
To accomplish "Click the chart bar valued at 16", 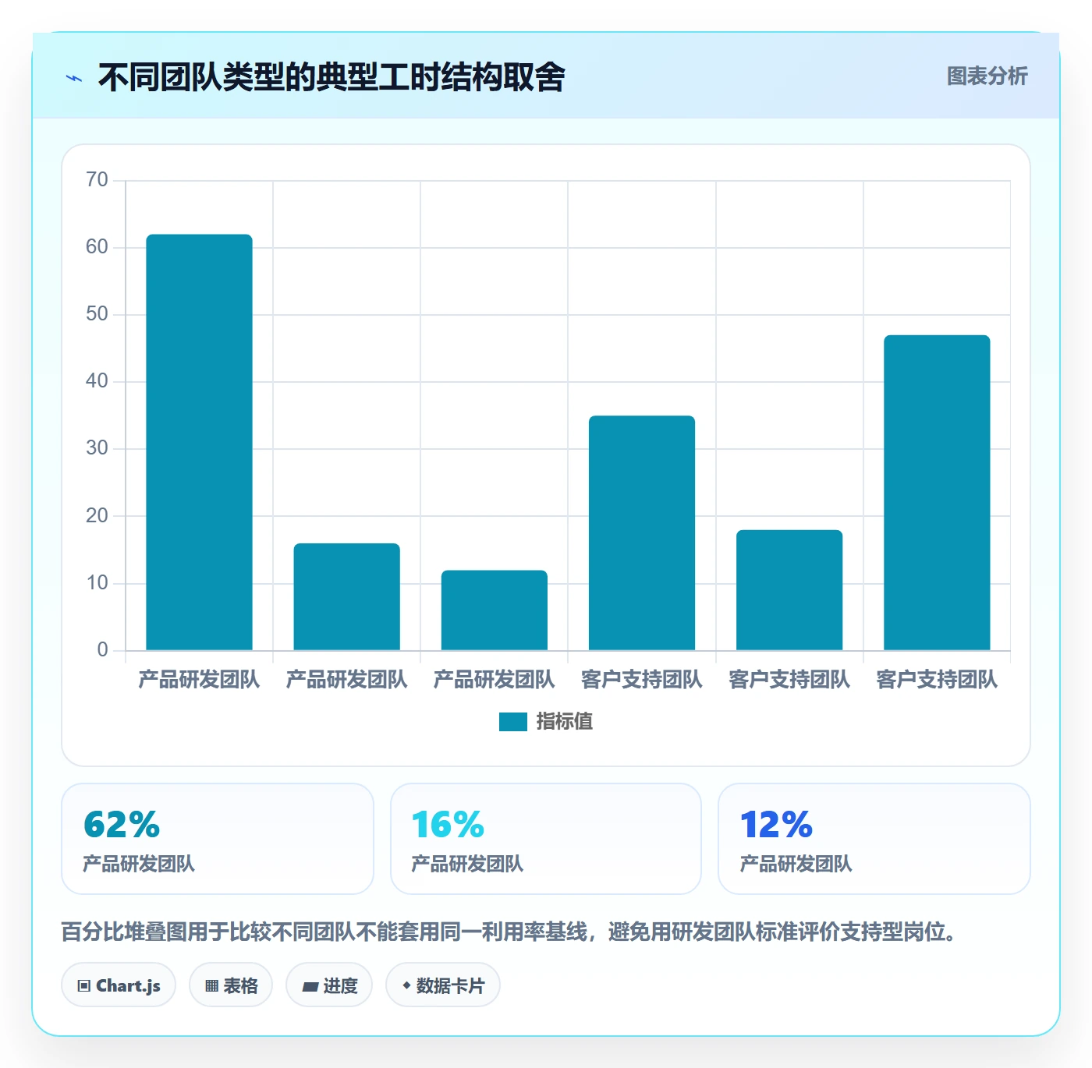I will click(x=346, y=596).
